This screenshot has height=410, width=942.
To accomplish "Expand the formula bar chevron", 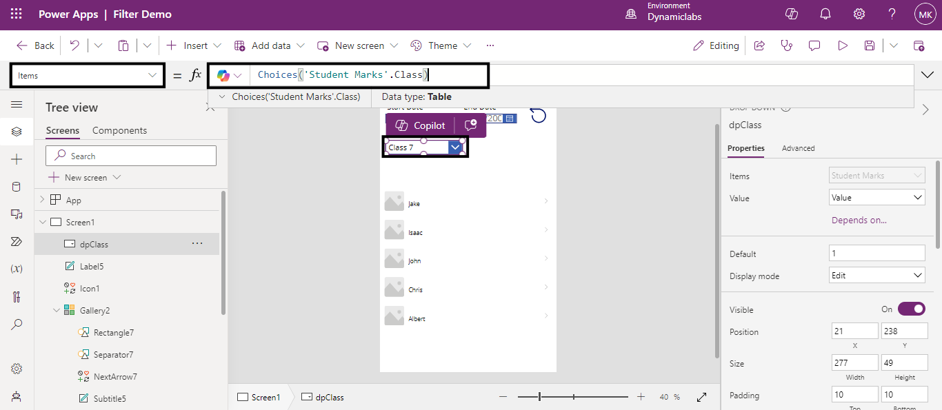I will click(927, 74).
